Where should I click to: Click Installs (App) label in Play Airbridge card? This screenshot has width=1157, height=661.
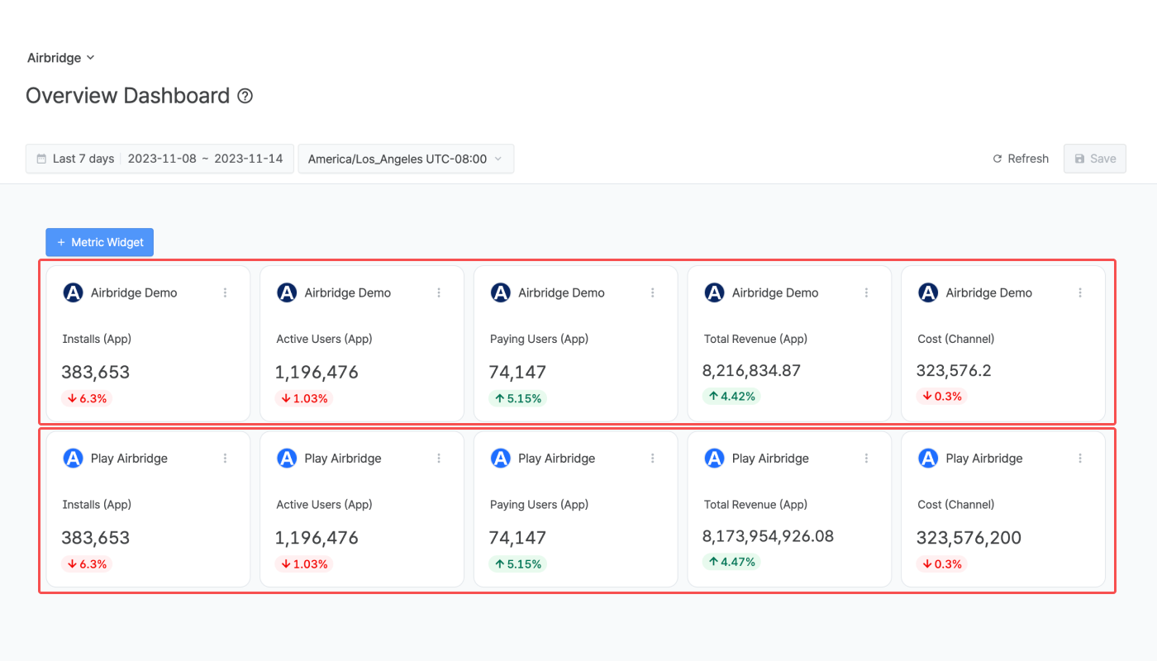coord(97,504)
